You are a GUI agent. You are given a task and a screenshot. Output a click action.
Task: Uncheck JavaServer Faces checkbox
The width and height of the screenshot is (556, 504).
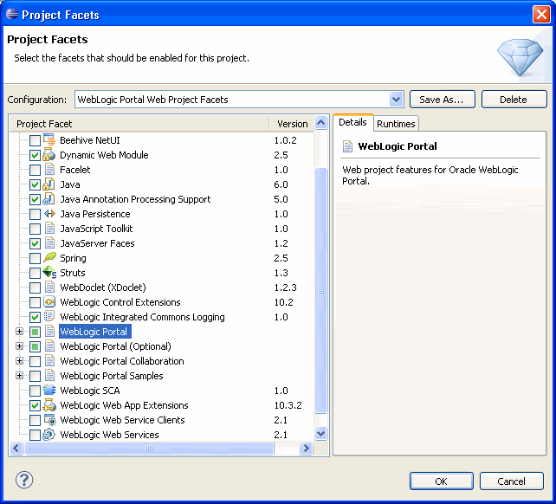(35, 243)
